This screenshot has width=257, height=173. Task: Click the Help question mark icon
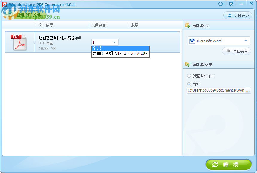coord(221,4)
